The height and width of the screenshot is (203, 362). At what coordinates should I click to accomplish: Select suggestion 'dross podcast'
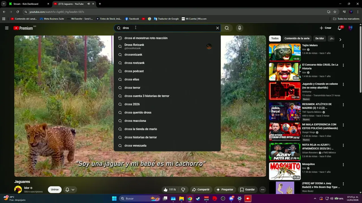[167, 71]
